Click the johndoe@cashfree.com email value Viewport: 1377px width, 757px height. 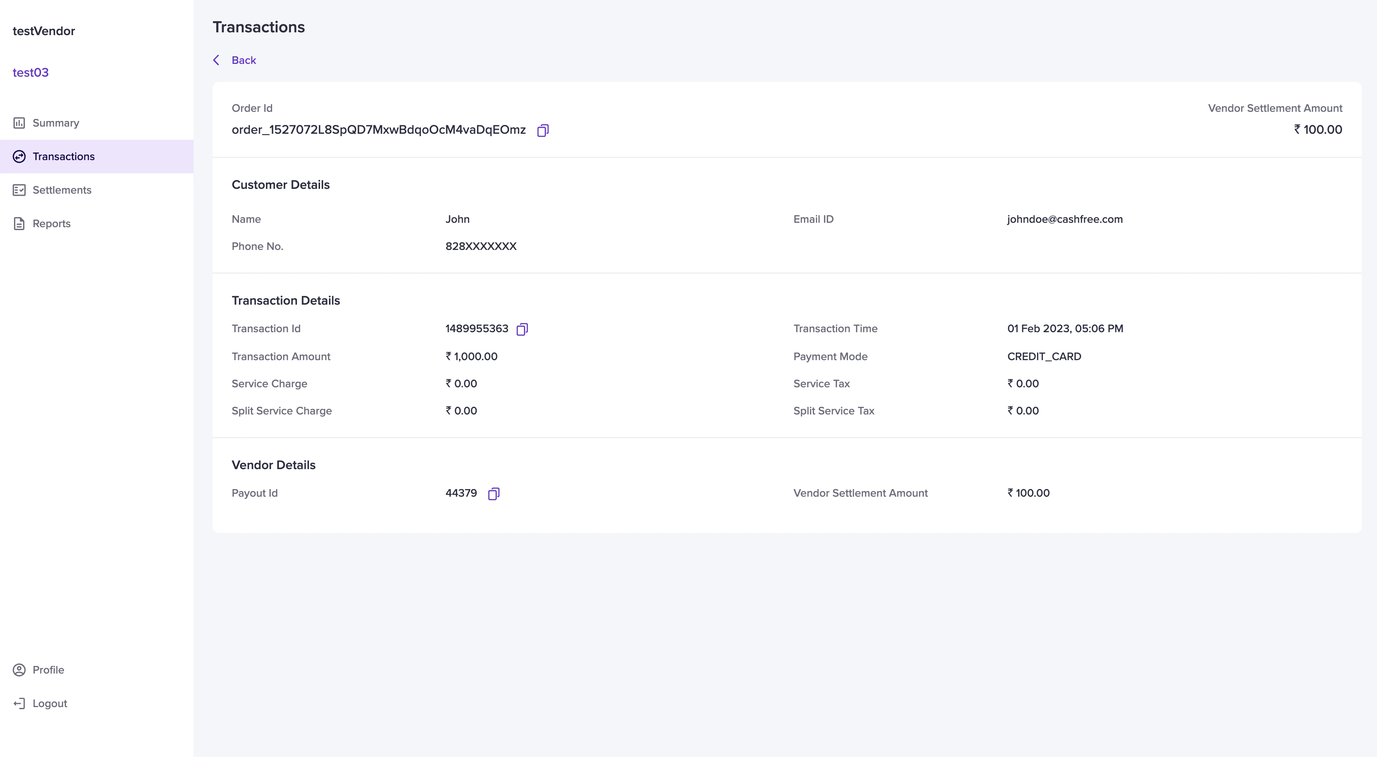point(1064,219)
